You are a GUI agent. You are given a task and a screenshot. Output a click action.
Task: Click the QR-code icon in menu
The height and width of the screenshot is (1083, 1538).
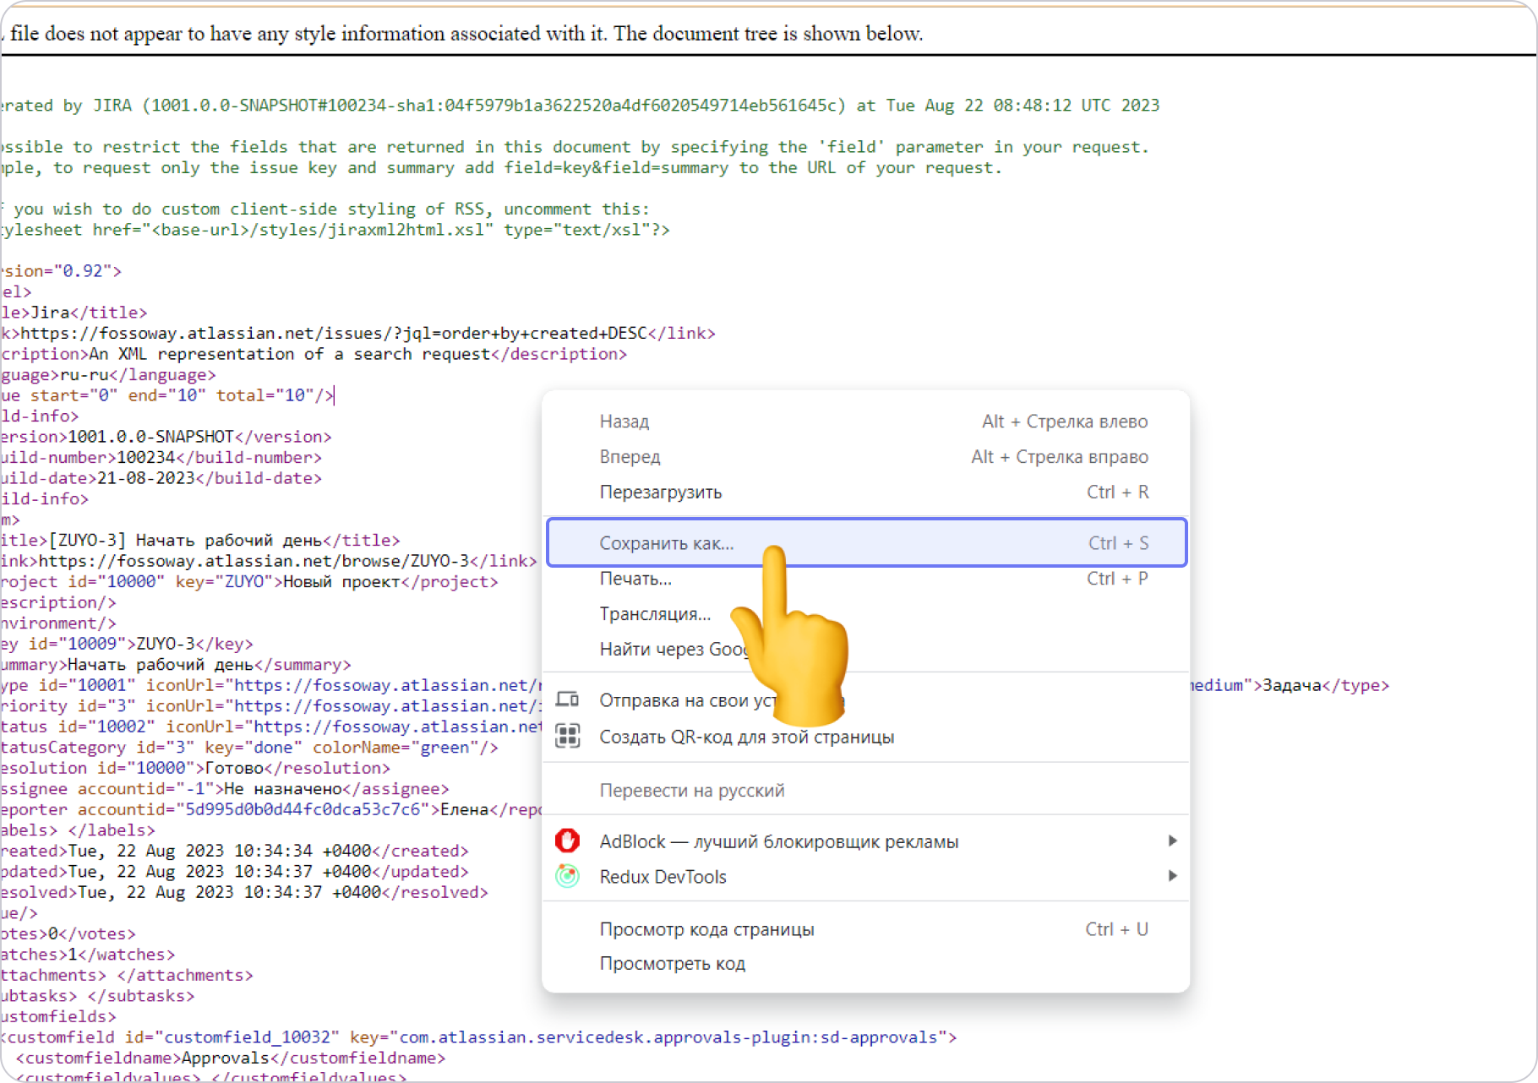pos(567,737)
